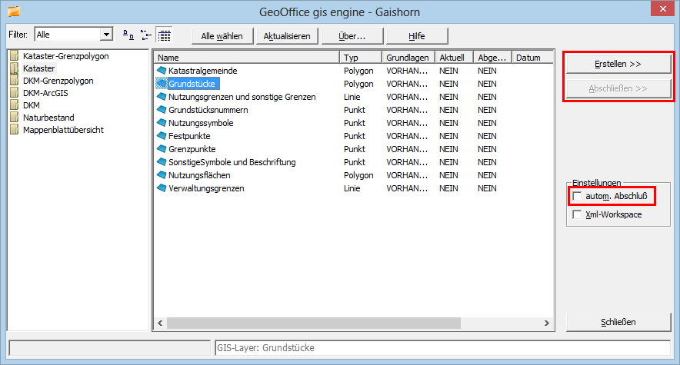This screenshot has height=365, width=680.
Task: Click the Schließen button
Action: [x=618, y=322]
